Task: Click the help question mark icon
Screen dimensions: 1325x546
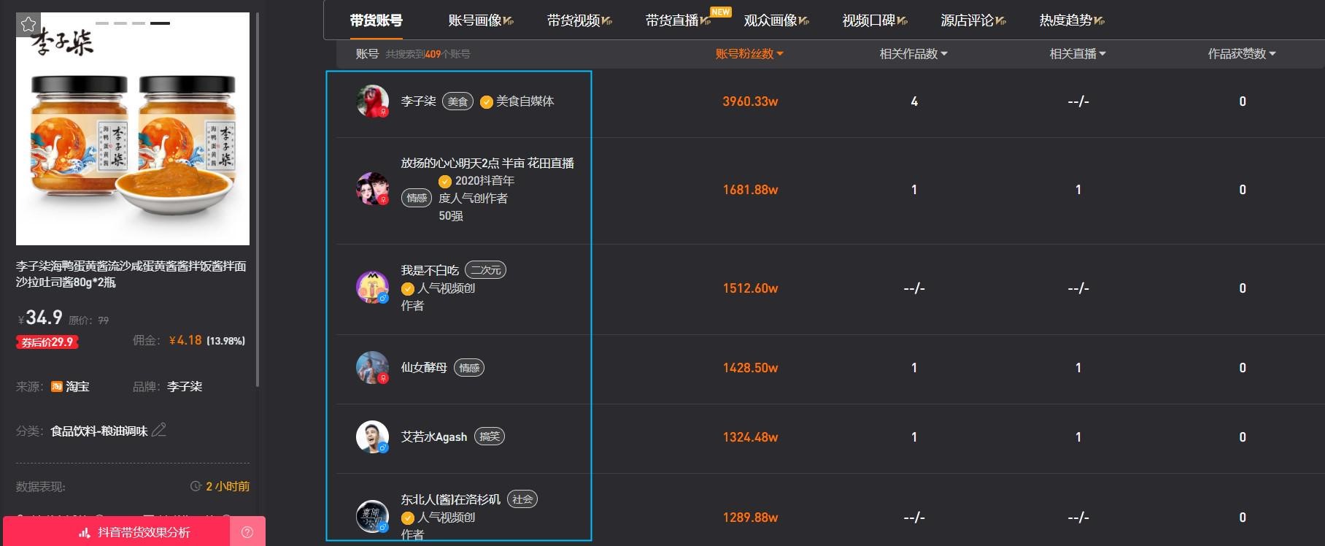Action: click(x=247, y=532)
